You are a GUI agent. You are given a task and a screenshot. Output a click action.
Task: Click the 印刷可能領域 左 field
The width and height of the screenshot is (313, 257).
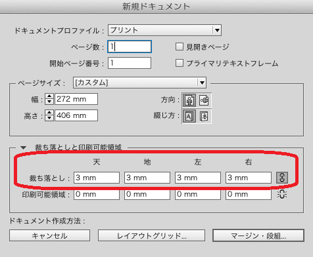[198, 194]
